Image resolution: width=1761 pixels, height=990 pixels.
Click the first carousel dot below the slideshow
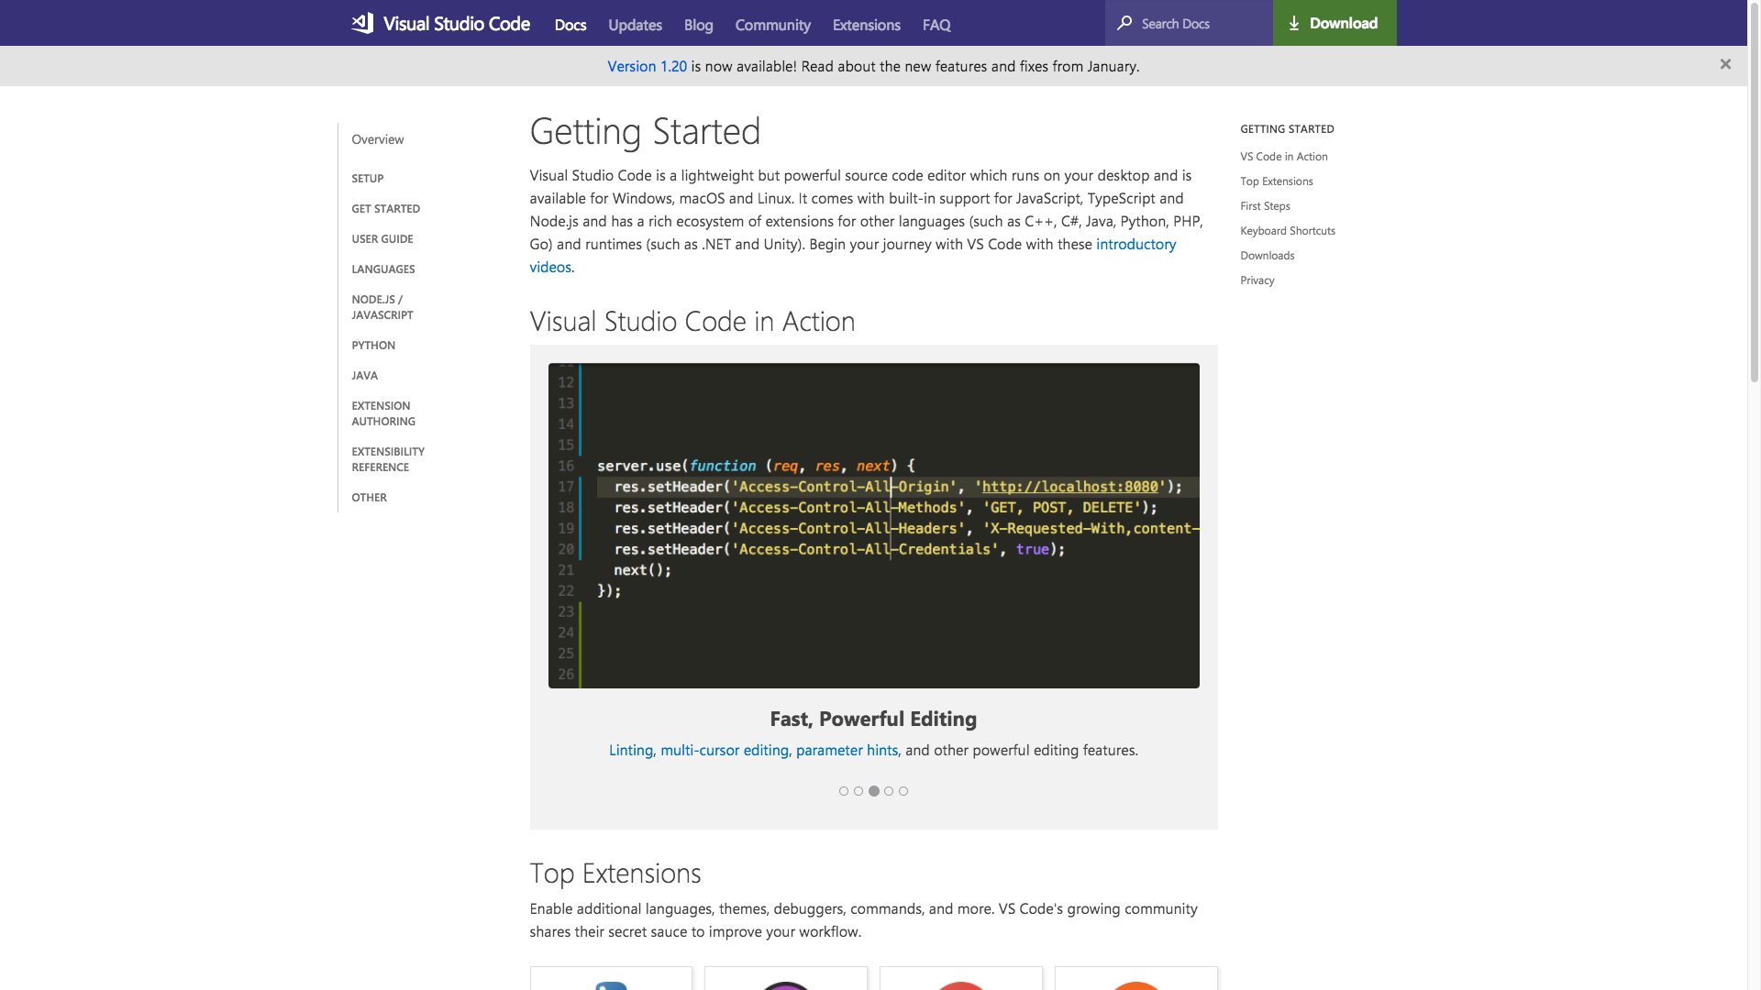844,790
